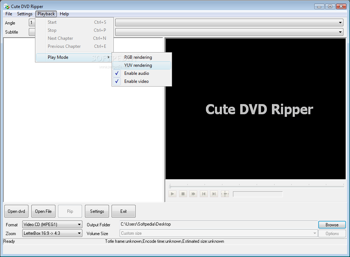The height and width of the screenshot is (257, 350).
Task: Click the Options button
Action: (x=332, y=234)
